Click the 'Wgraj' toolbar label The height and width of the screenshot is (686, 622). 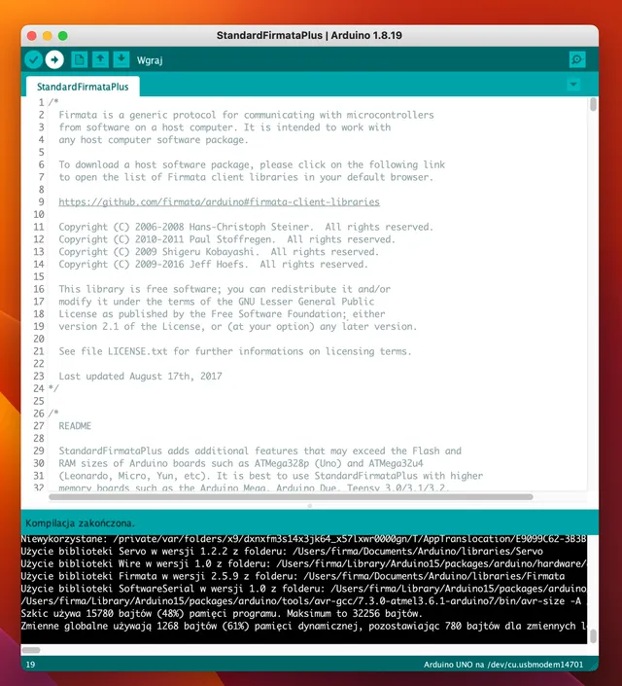coord(150,60)
